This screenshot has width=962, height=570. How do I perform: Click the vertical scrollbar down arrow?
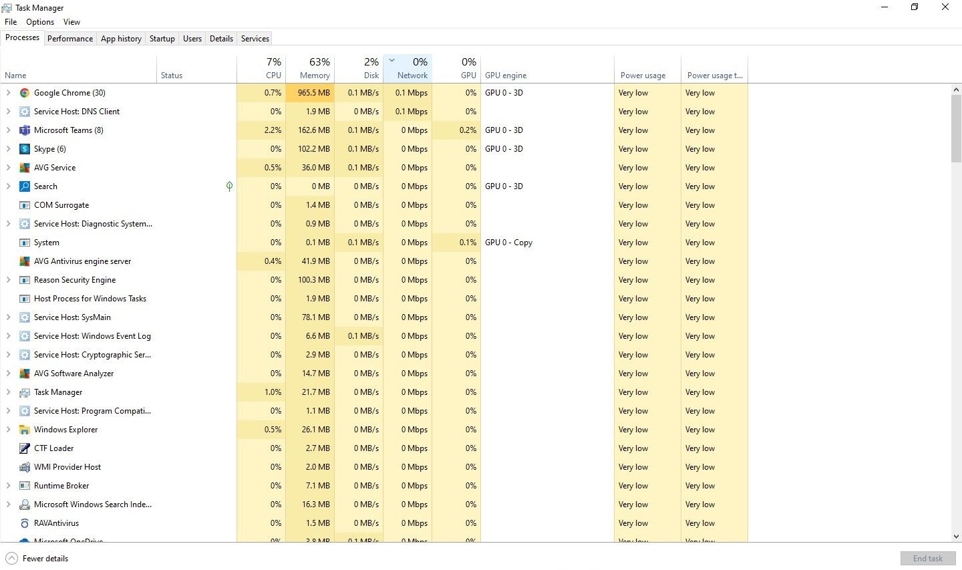(x=956, y=537)
